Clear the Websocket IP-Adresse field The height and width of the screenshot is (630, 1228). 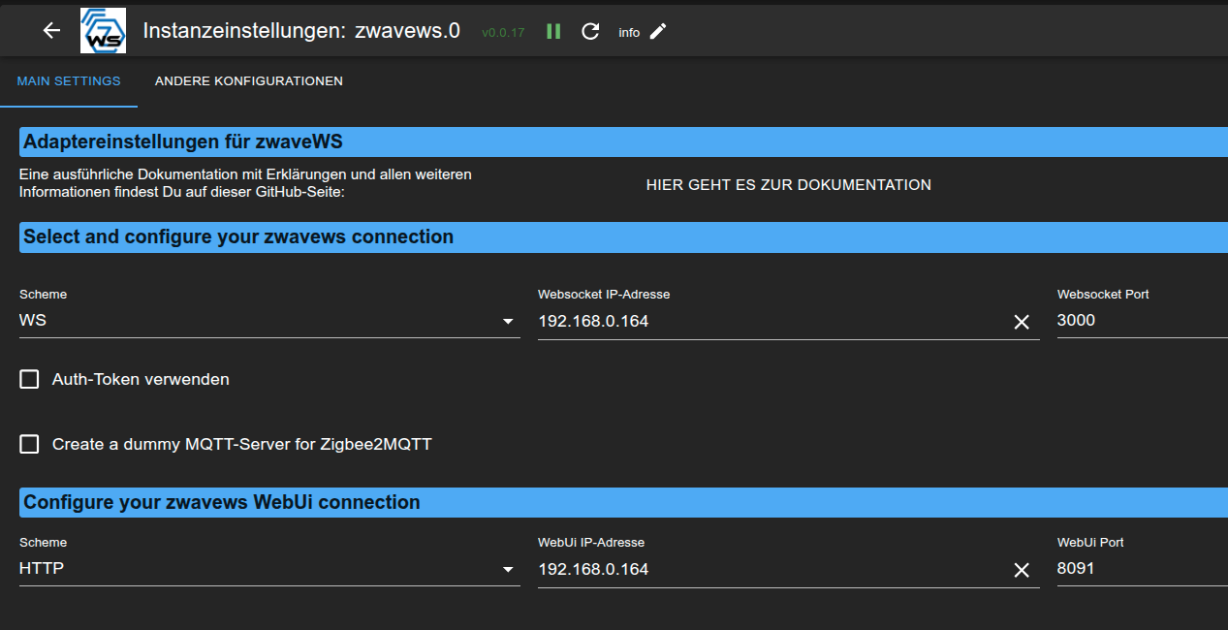pos(1021,322)
